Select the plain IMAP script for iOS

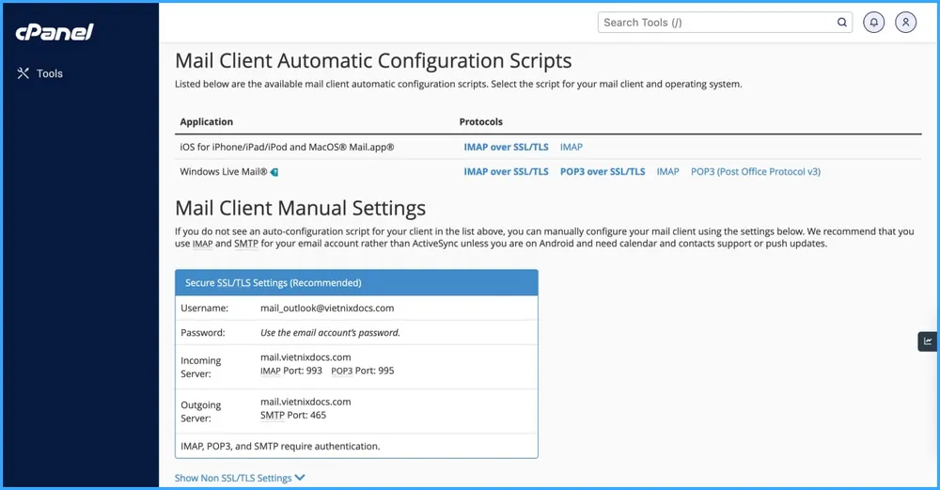coord(571,147)
